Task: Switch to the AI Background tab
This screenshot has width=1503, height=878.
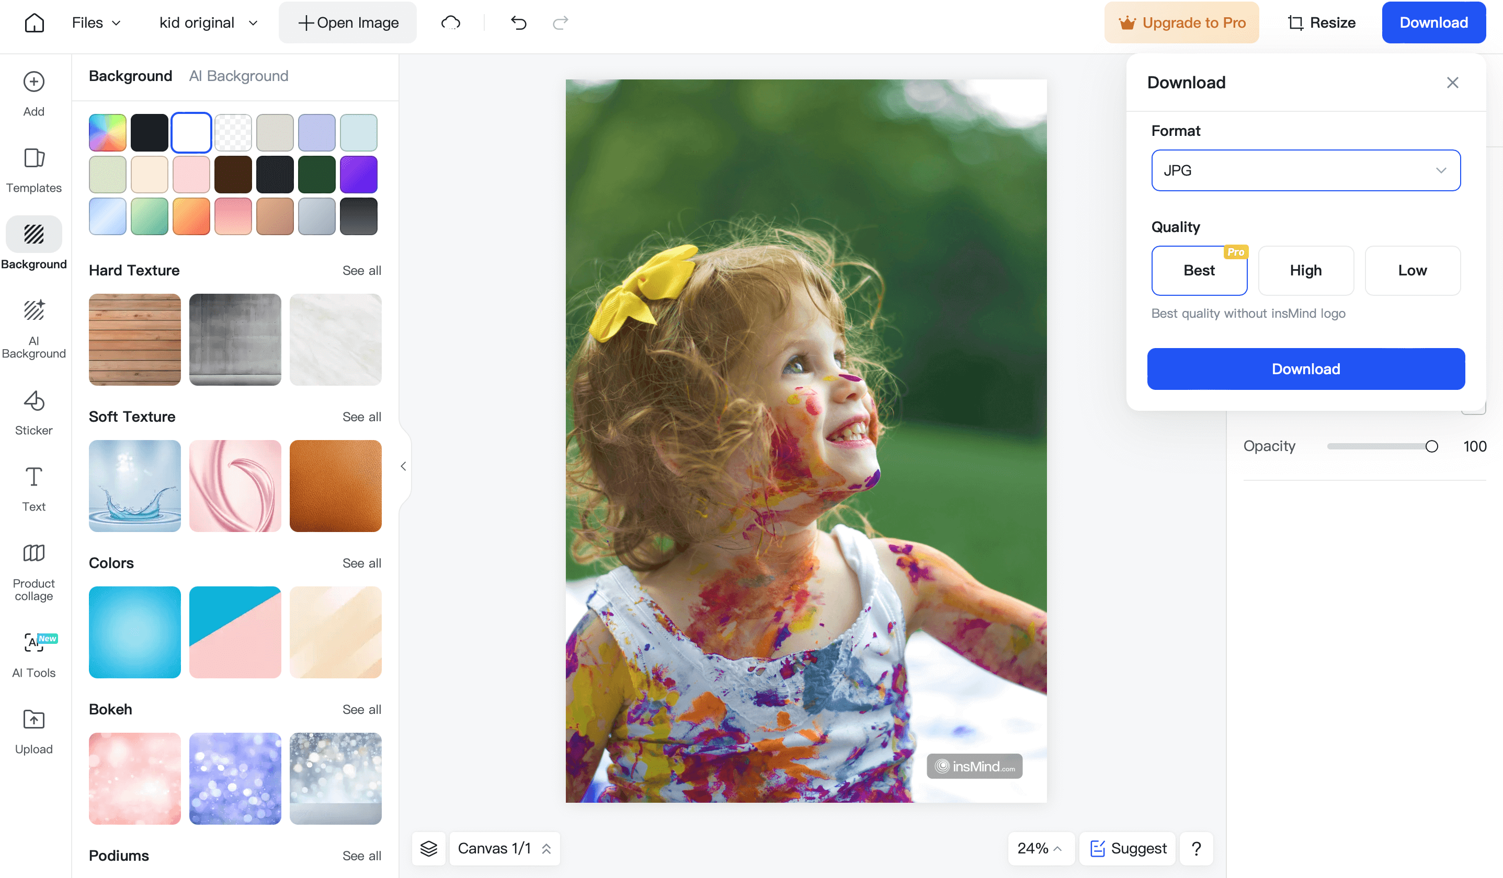Action: point(238,75)
